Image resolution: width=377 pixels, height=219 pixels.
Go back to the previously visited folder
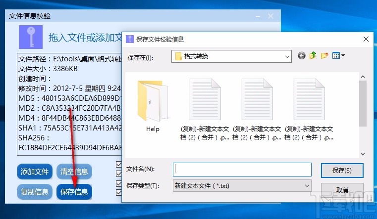click(302, 56)
